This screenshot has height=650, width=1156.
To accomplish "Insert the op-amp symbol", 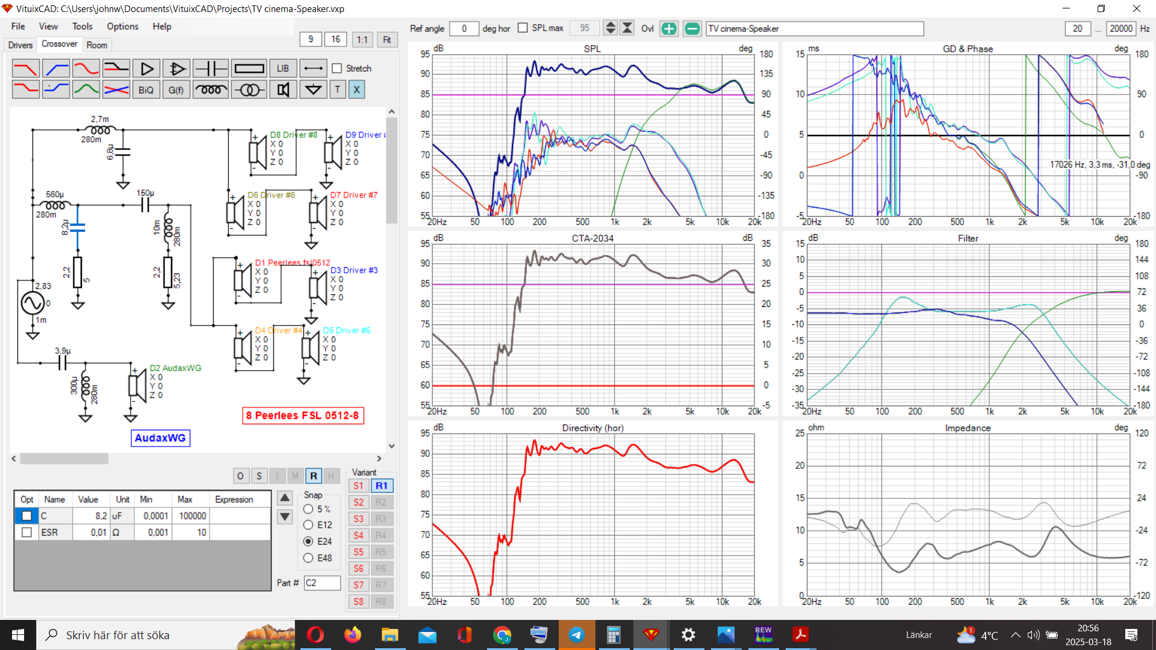I will [176, 69].
